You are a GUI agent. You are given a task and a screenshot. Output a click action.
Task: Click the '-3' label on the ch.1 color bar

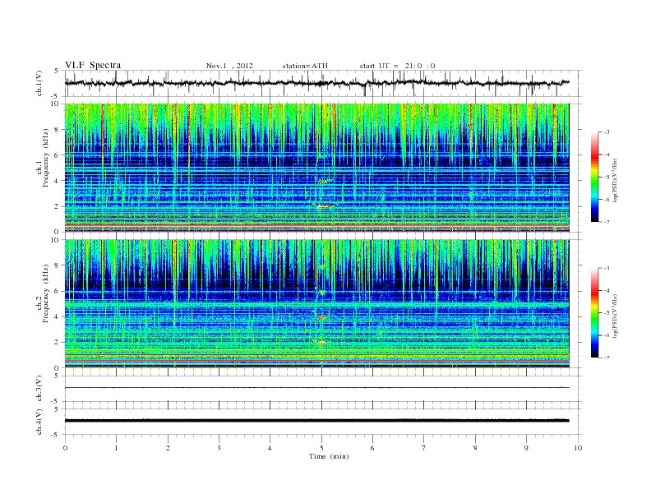[606, 132]
